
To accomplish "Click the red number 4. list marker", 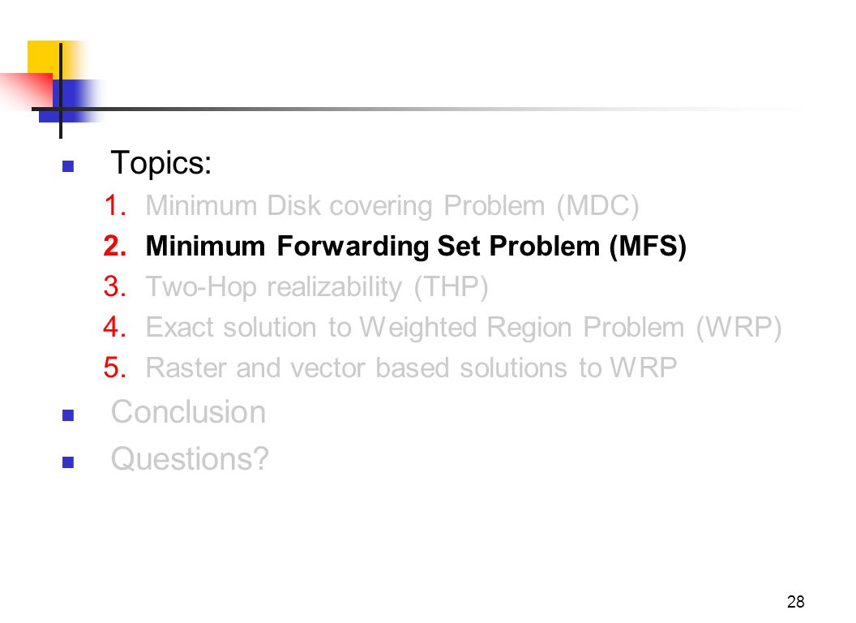I will click(x=115, y=327).
